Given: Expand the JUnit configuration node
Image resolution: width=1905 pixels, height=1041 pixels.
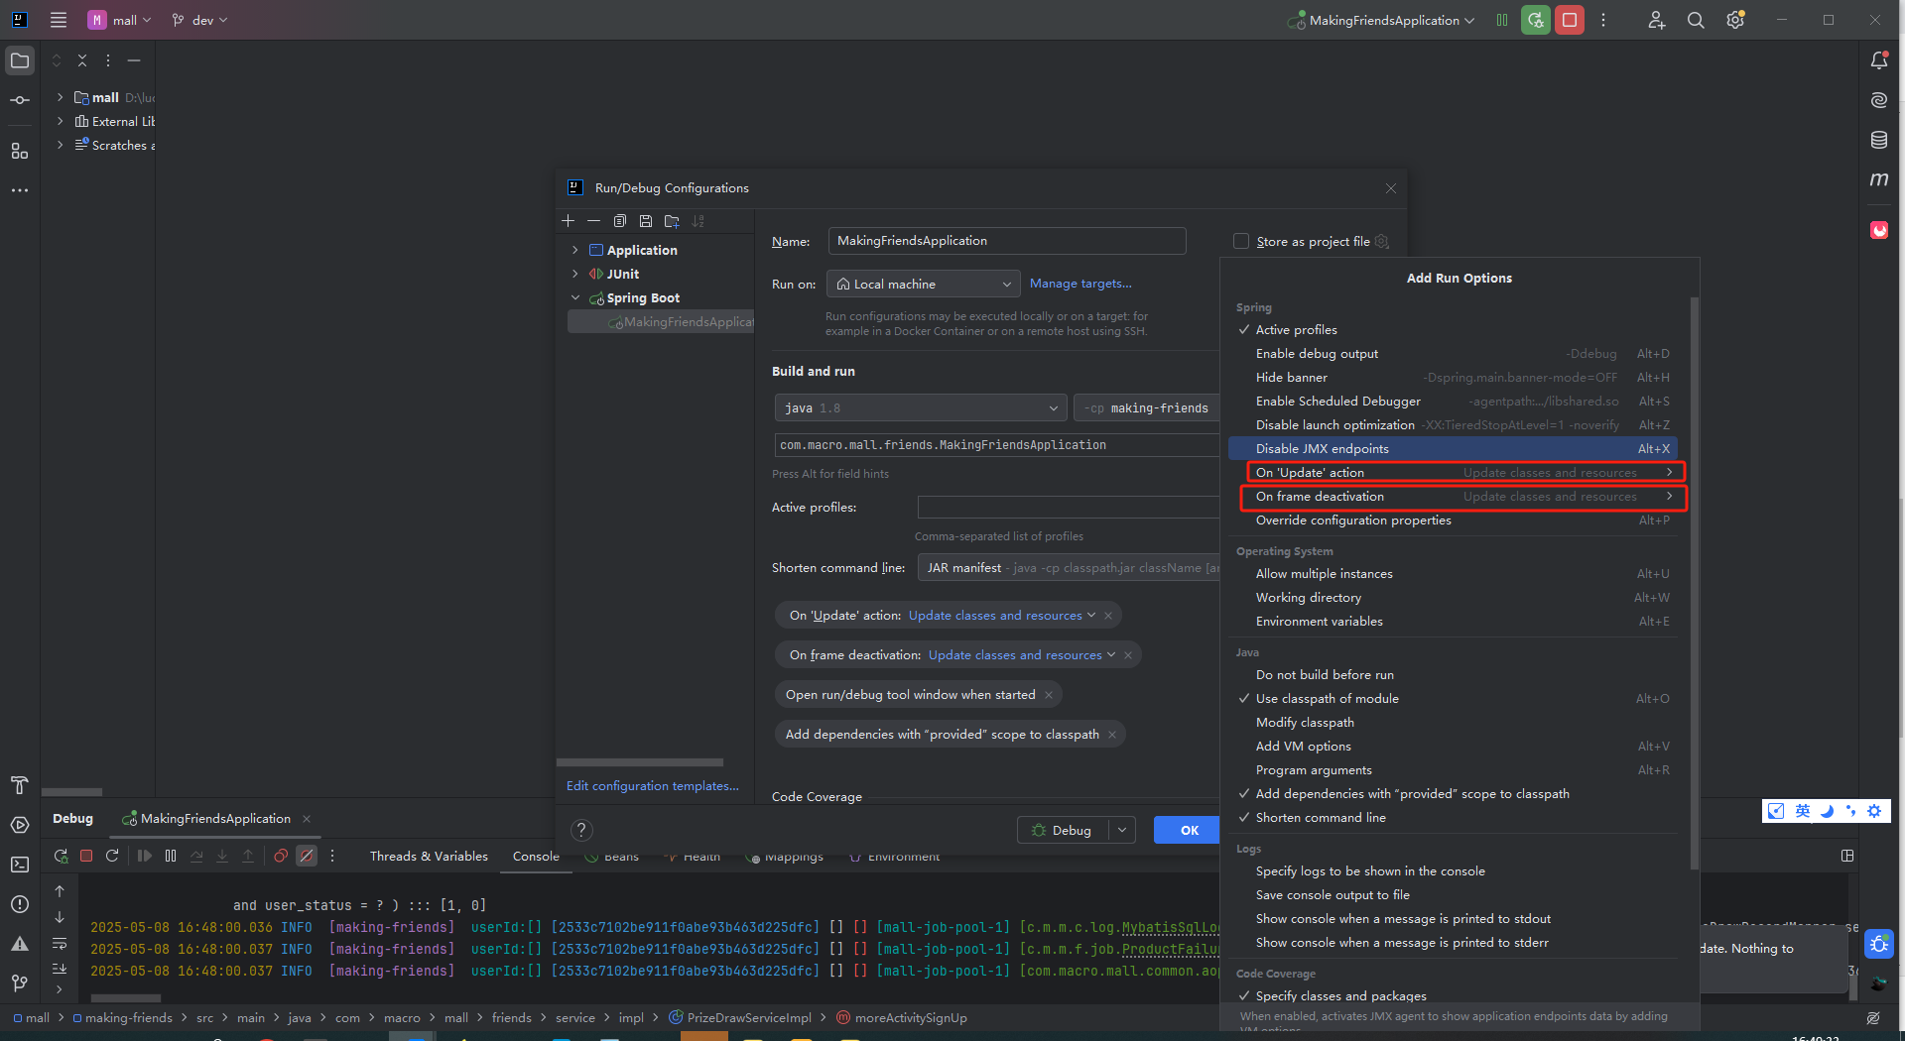Looking at the screenshot, I should click(x=575, y=274).
